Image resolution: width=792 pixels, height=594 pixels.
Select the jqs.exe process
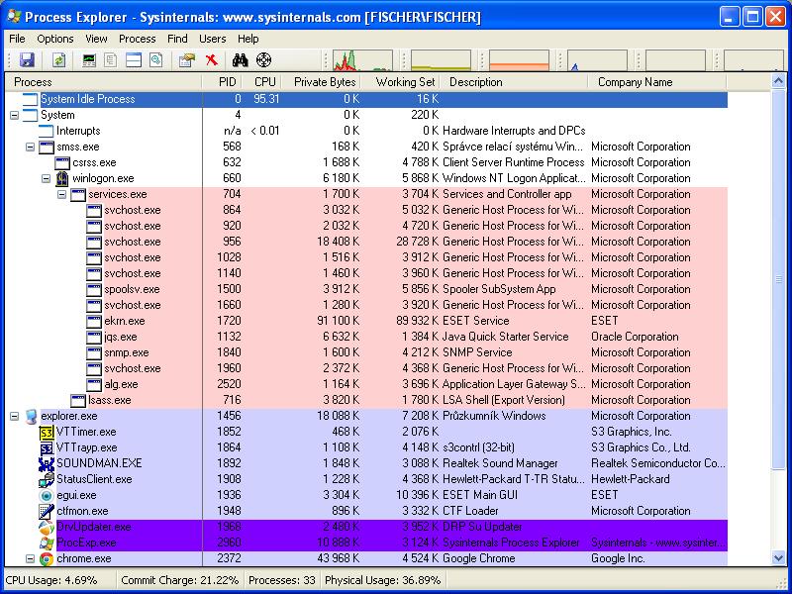(366, 337)
